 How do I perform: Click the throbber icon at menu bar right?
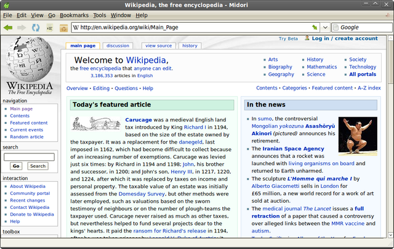388,15
